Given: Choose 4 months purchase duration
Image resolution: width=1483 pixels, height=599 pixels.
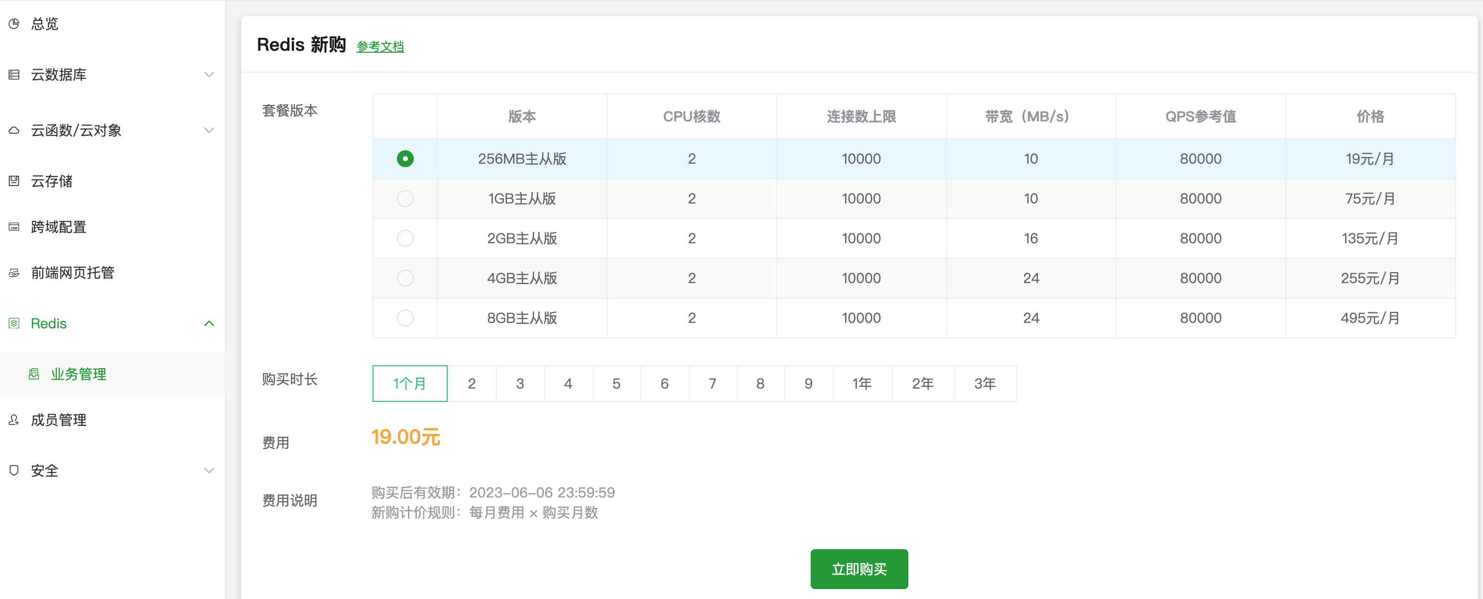Looking at the screenshot, I should pyautogui.click(x=568, y=383).
